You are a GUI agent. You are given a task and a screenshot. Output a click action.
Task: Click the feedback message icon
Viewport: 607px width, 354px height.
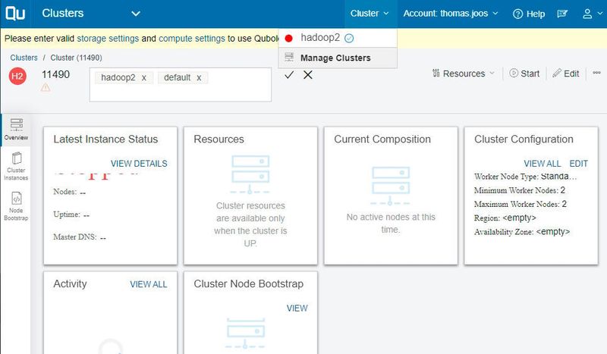[562, 14]
